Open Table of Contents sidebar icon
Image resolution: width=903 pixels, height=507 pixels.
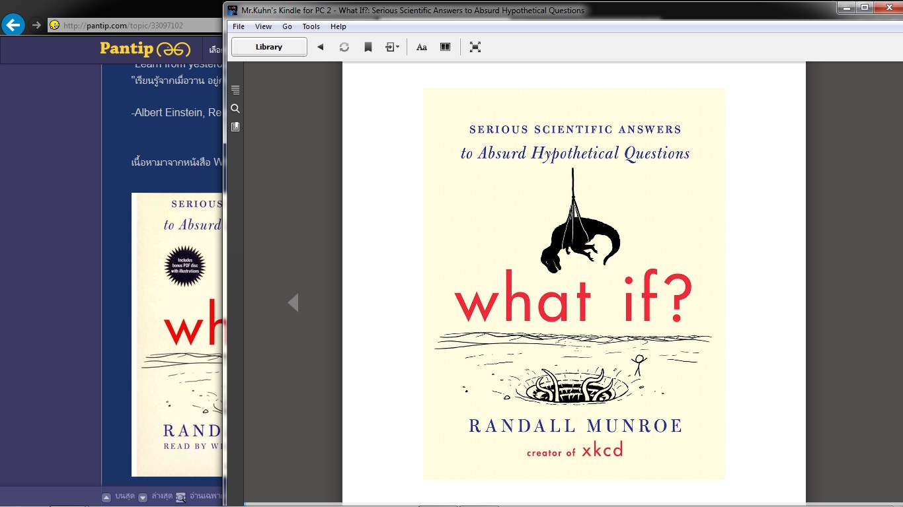[235, 90]
